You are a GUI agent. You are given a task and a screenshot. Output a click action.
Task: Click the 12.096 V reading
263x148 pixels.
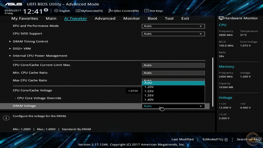225,108
